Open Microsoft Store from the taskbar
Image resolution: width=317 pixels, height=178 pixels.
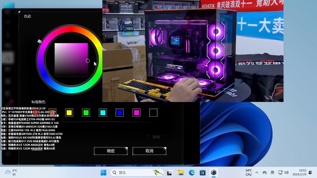pyautogui.click(x=203, y=173)
